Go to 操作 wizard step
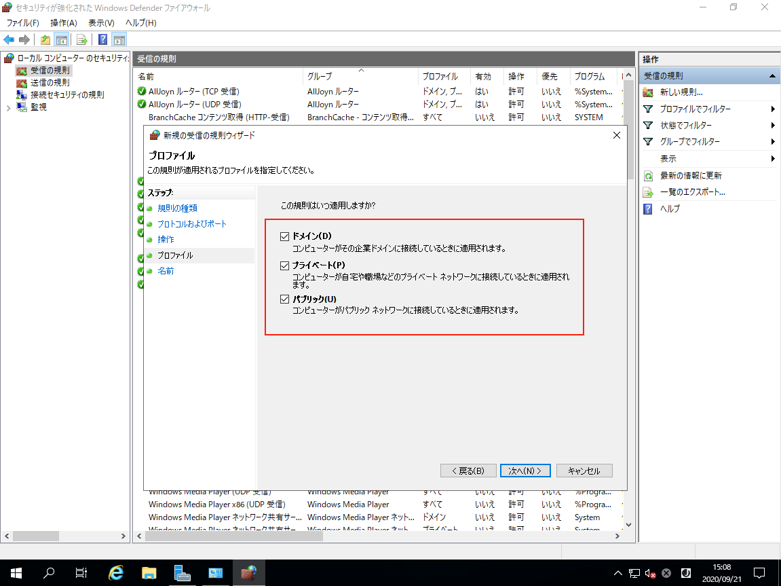781x586 pixels. tap(166, 240)
